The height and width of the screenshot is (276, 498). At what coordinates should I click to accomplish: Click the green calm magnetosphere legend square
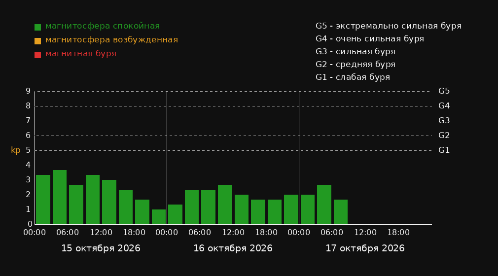point(38,27)
